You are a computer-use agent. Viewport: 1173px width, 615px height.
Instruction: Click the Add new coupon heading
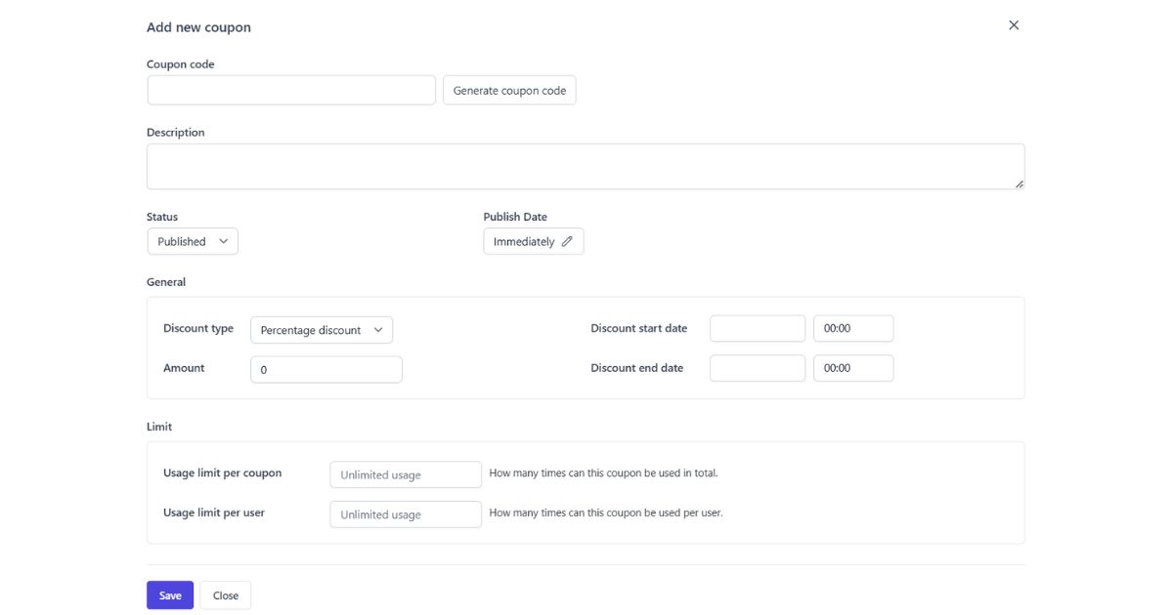[x=198, y=26]
